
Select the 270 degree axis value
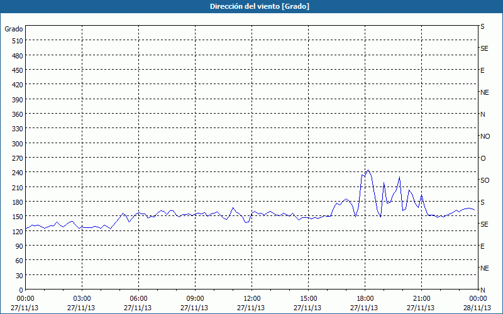pos(18,158)
